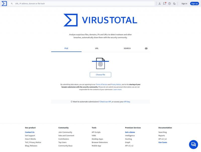Open Desktop Apps link
The image size is (201, 152).
pyautogui.click(x=97, y=139)
